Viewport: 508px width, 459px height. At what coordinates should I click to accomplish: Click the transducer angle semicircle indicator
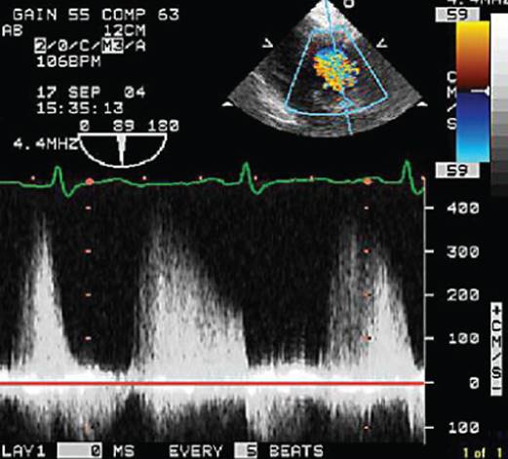click(123, 150)
